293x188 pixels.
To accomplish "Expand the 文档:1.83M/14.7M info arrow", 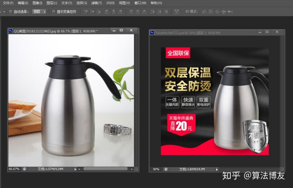I will (217, 169).
